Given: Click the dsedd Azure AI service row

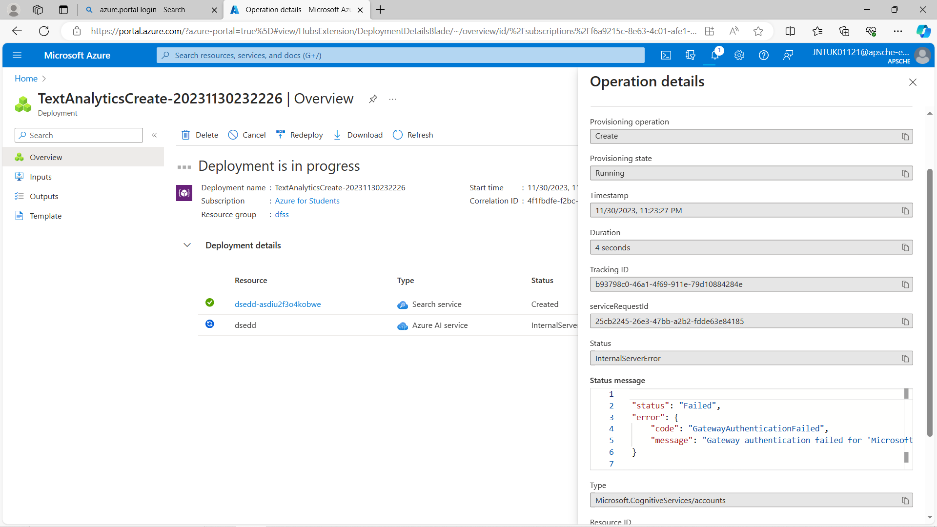Looking at the screenshot, I should (x=388, y=325).
